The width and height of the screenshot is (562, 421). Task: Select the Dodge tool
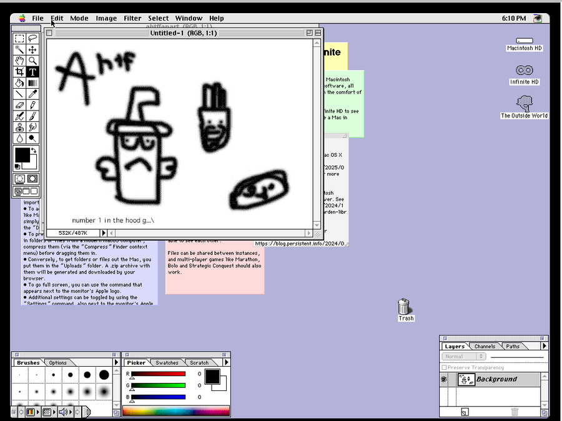pyautogui.click(x=32, y=139)
